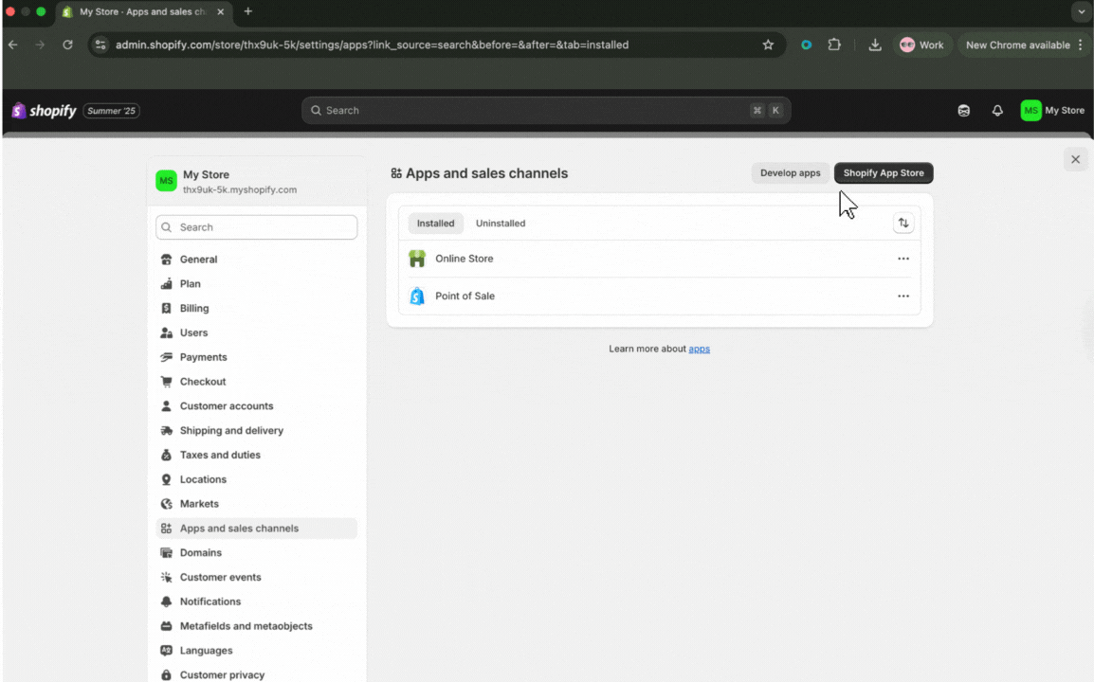Viewport: 1094px width, 682px height.
Task: Click the Point of Sale row name
Action: coord(465,296)
